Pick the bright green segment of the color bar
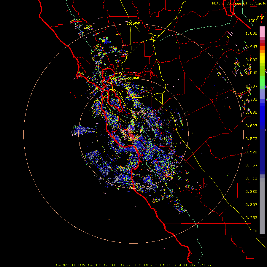This screenshot has width=267, height=267. point(262,81)
